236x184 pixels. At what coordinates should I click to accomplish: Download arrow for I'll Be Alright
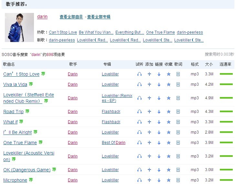pyautogui.click(x=159, y=132)
